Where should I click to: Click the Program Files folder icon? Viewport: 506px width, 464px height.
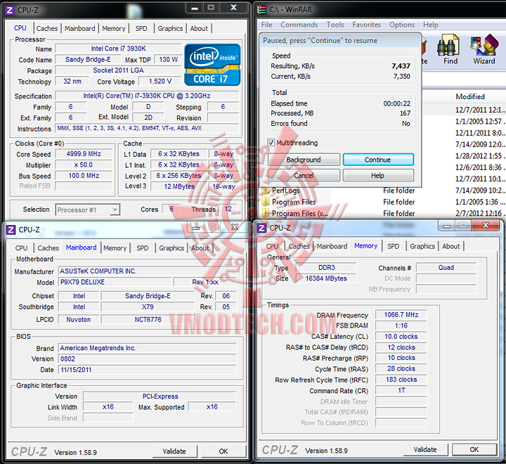pyautogui.click(x=266, y=202)
